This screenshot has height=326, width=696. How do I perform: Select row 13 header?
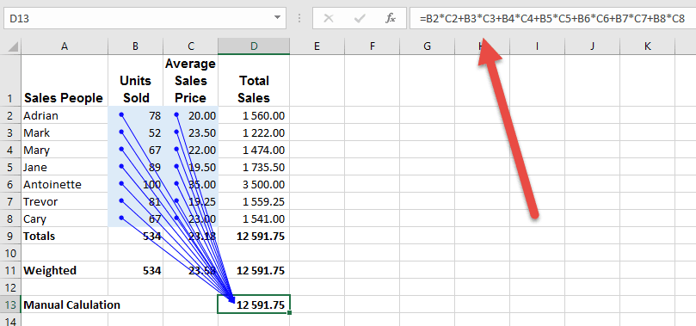pos(10,304)
